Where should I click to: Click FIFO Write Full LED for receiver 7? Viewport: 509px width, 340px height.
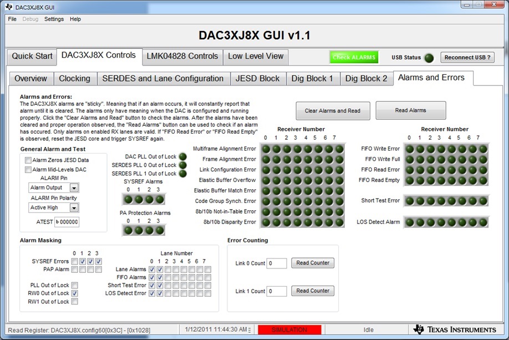(x=483, y=159)
